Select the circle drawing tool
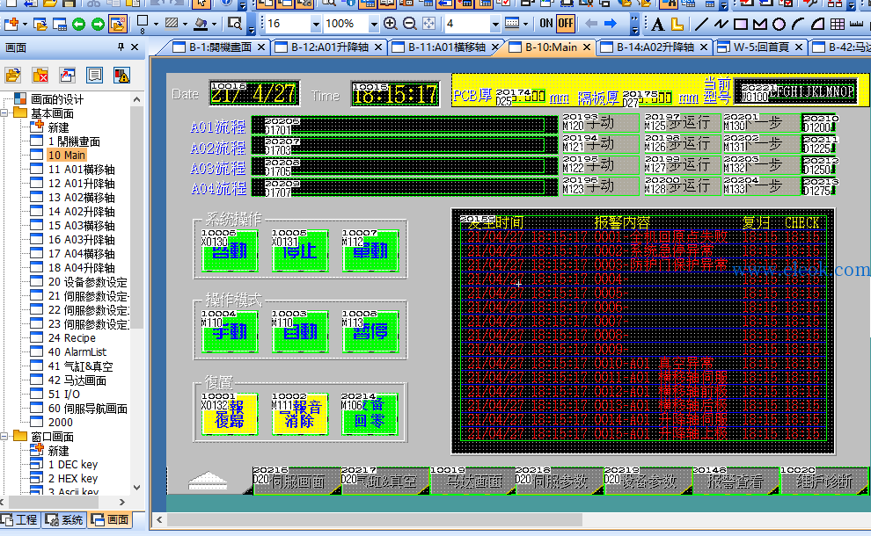This screenshot has height=536, width=871. [x=779, y=24]
